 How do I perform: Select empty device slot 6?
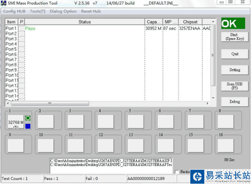click(166, 122)
